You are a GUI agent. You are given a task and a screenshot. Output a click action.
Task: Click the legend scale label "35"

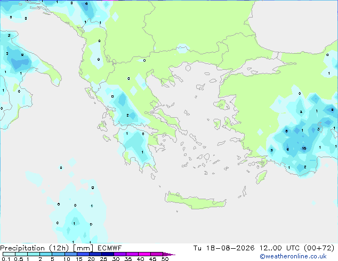pos(128,259)
